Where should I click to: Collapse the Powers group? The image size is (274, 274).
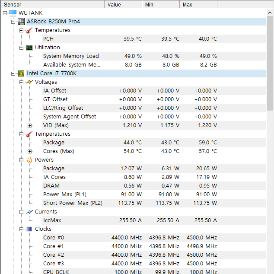point(21,160)
